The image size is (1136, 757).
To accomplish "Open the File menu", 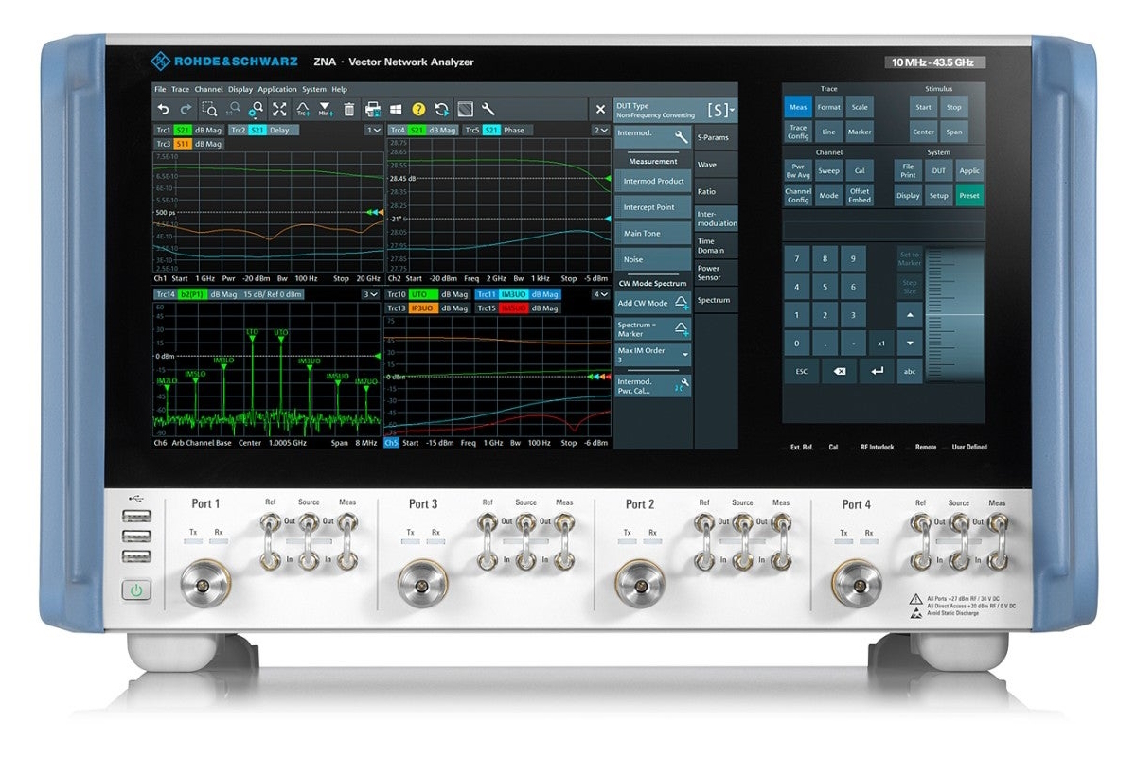I will coord(160,89).
